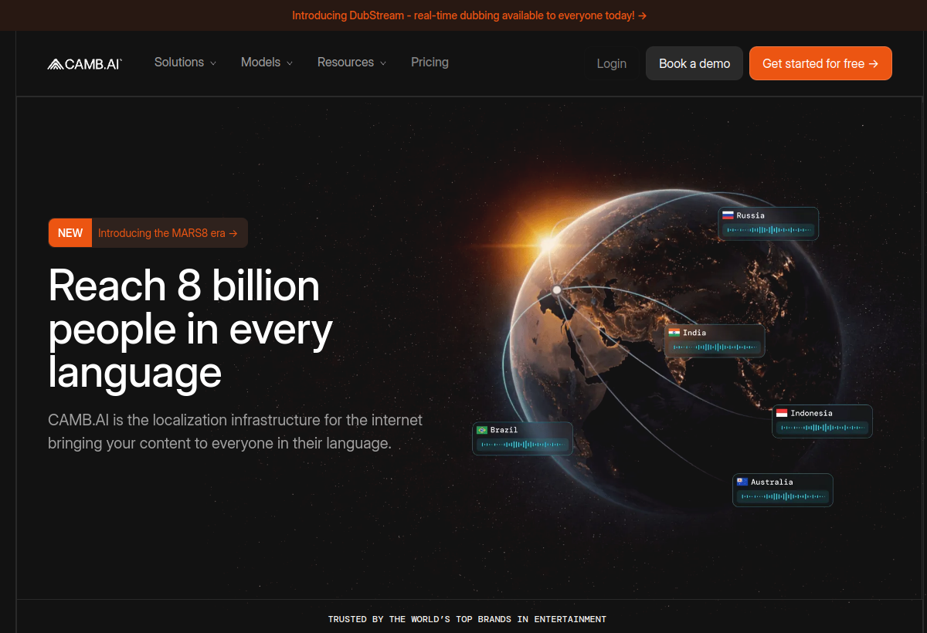
Task: Click the Australia audio waveform
Action: (x=783, y=496)
